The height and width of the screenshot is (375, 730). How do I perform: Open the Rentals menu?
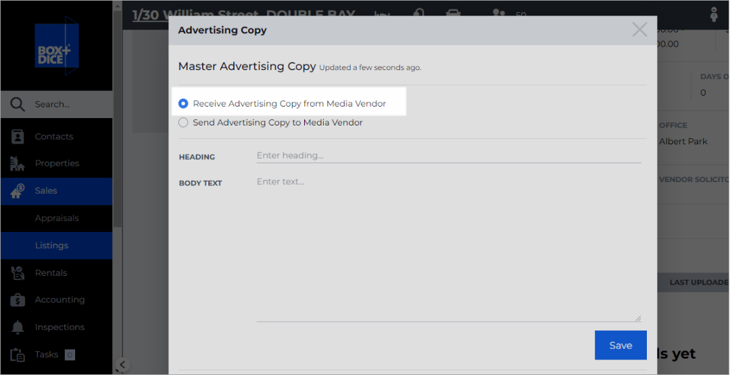click(x=56, y=272)
